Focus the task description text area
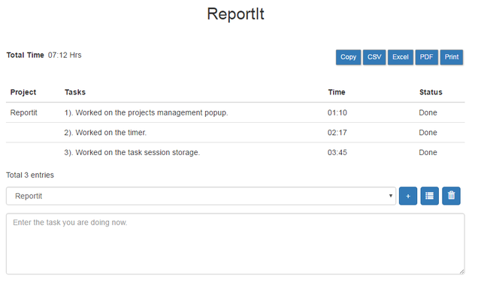This screenshot has height=281, width=481. (x=235, y=244)
